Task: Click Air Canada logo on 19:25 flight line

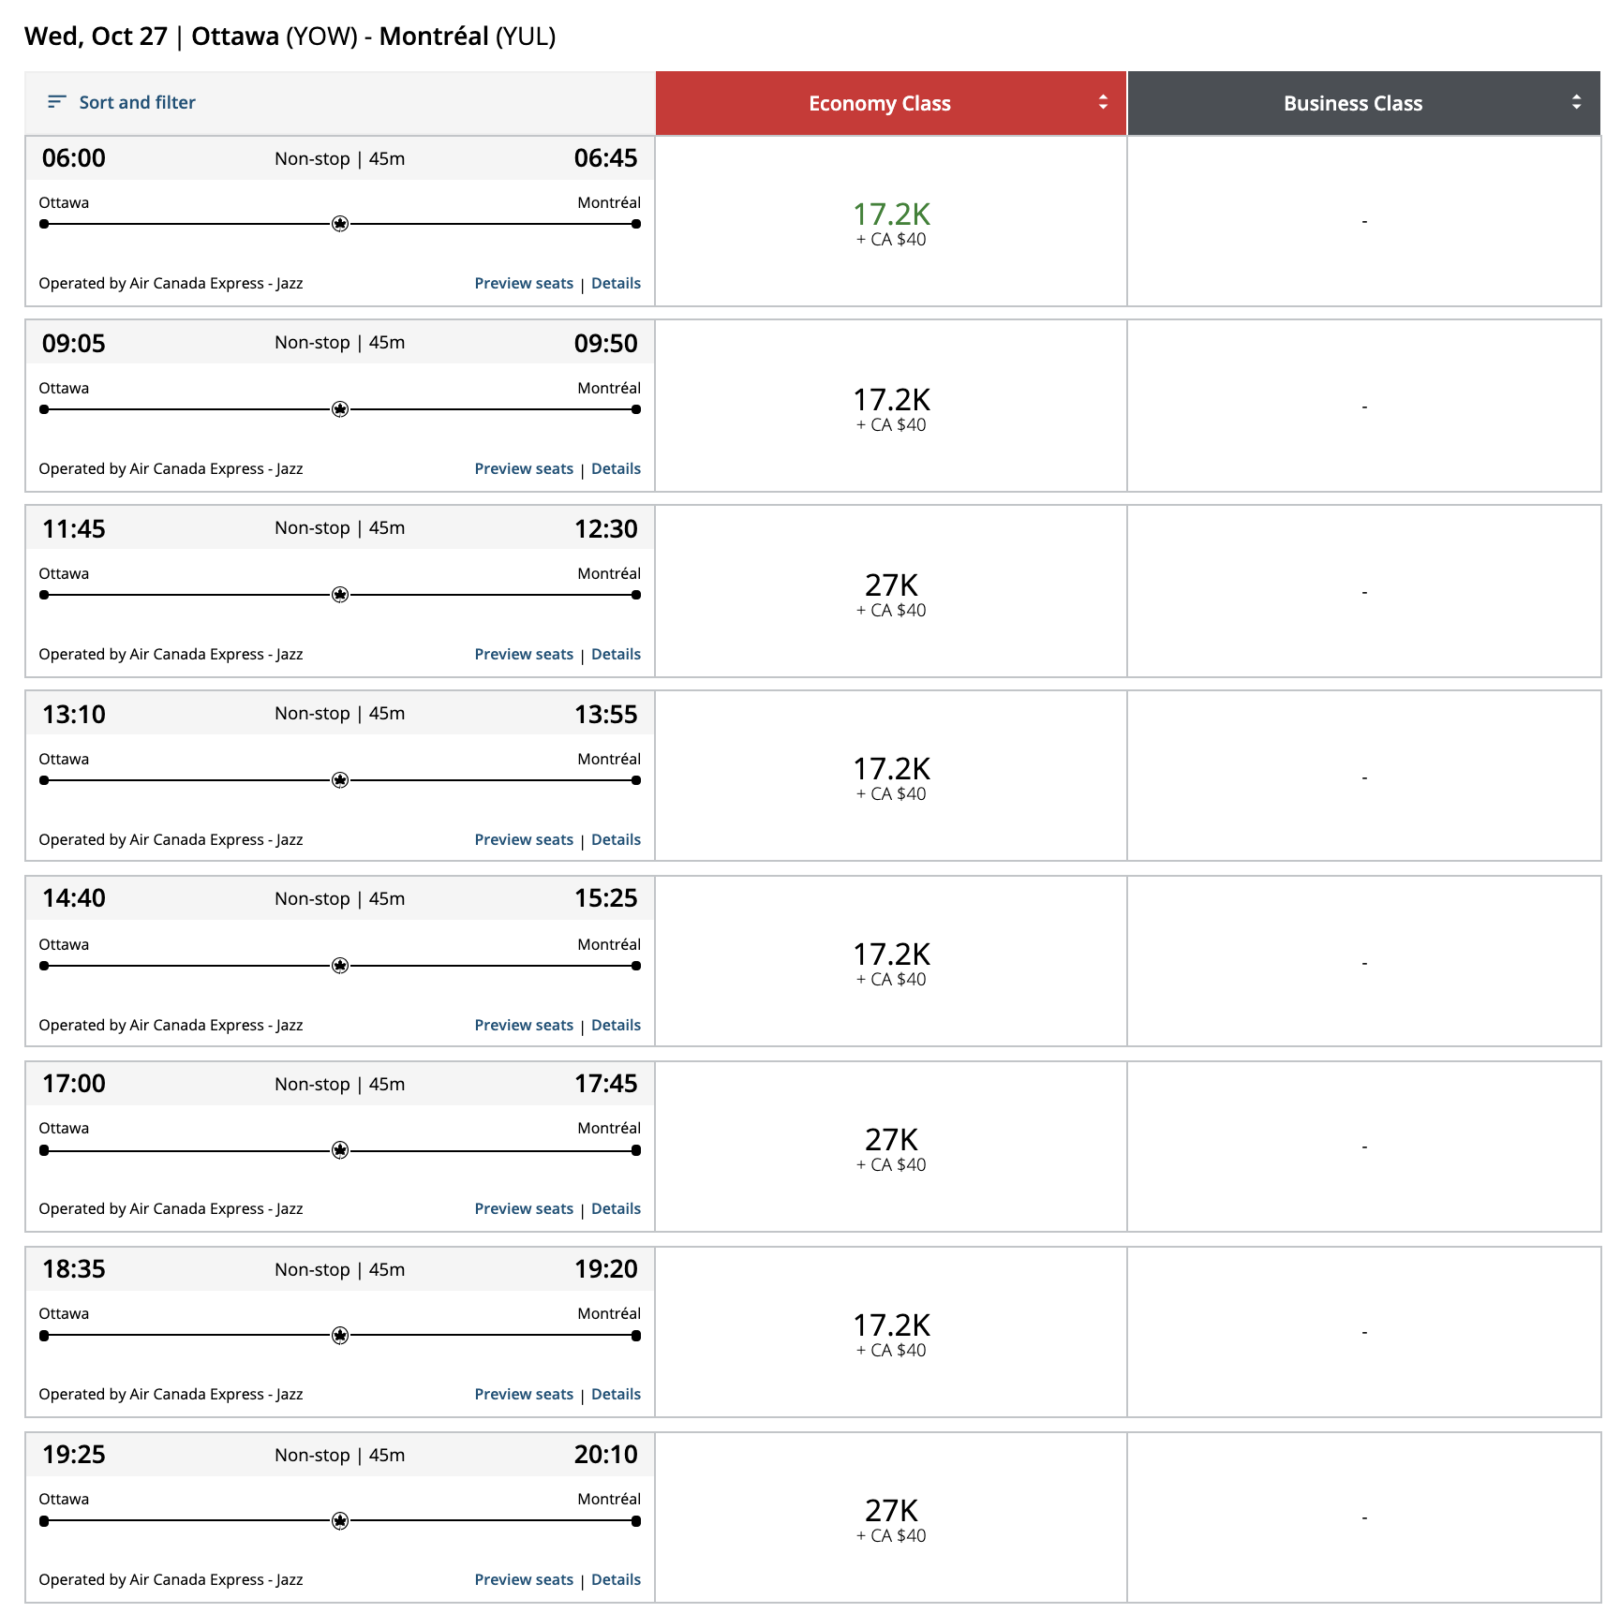Action: [340, 1521]
